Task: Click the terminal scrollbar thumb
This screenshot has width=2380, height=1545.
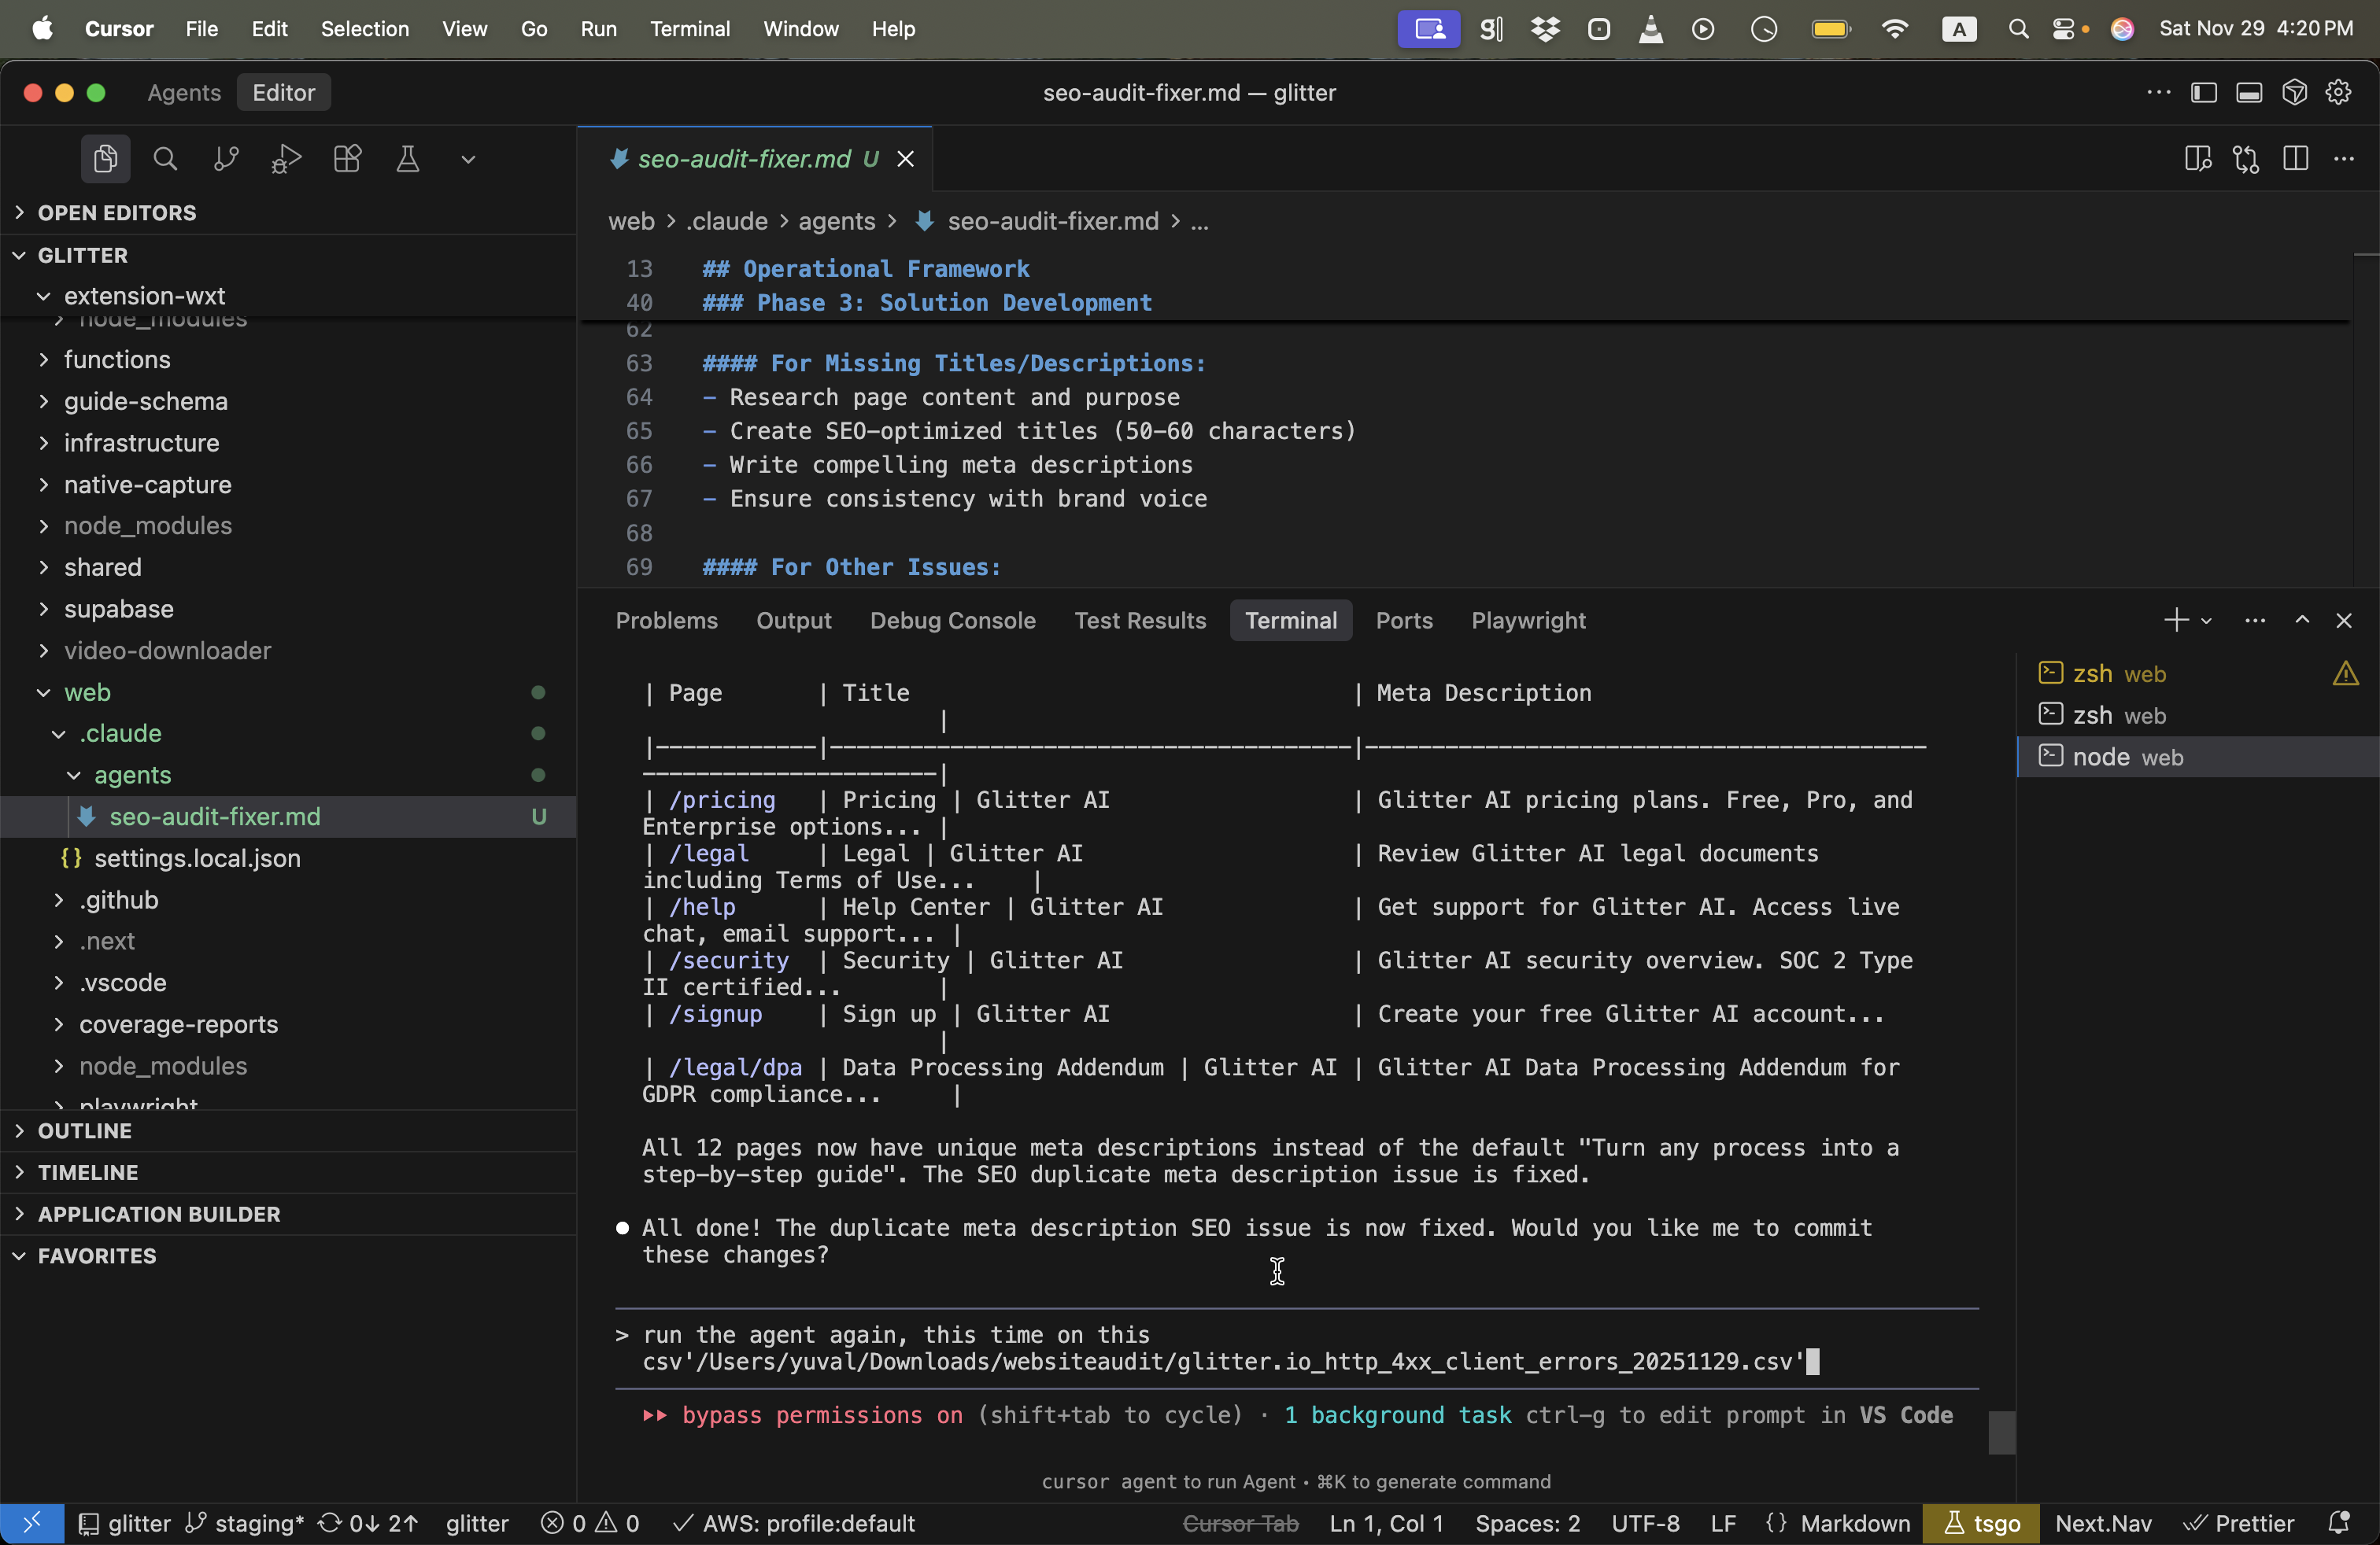Action: [x=2001, y=1432]
